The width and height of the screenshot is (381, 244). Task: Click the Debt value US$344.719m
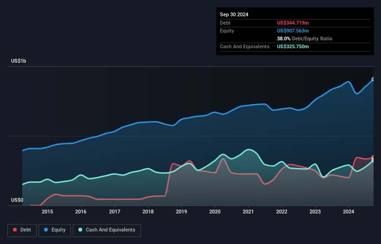click(293, 23)
